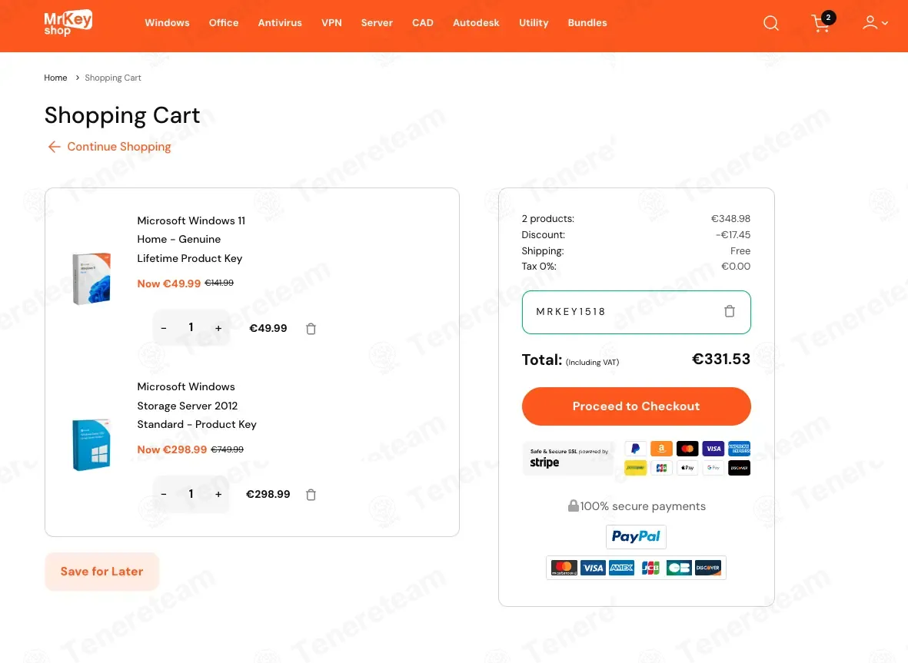Remove coupon MRKEY1518 with trash icon
The image size is (908, 663).
730,311
